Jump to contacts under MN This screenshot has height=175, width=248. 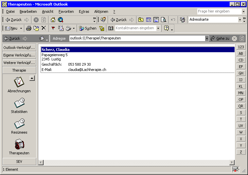(241, 93)
